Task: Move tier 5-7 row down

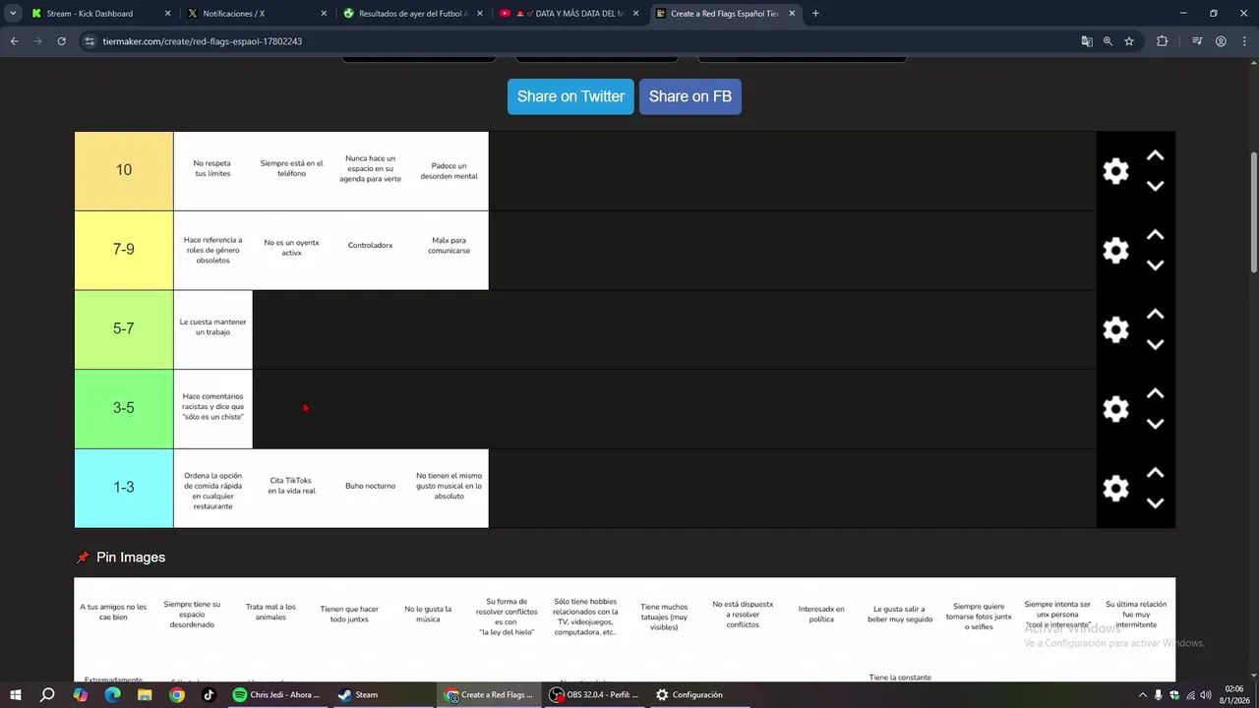Action: coord(1155,344)
